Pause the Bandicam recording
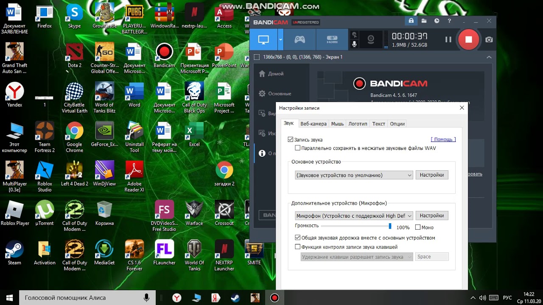 pyautogui.click(x=448, y=39)
